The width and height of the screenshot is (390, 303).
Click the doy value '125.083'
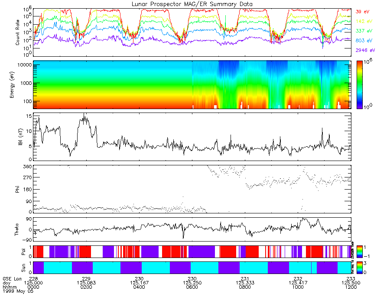pos(86,283)
